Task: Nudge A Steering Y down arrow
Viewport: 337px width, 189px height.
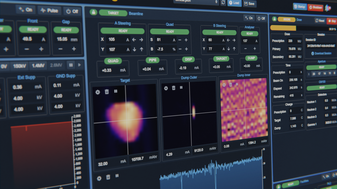Action: pyautogui.click(x=134, y=50)
